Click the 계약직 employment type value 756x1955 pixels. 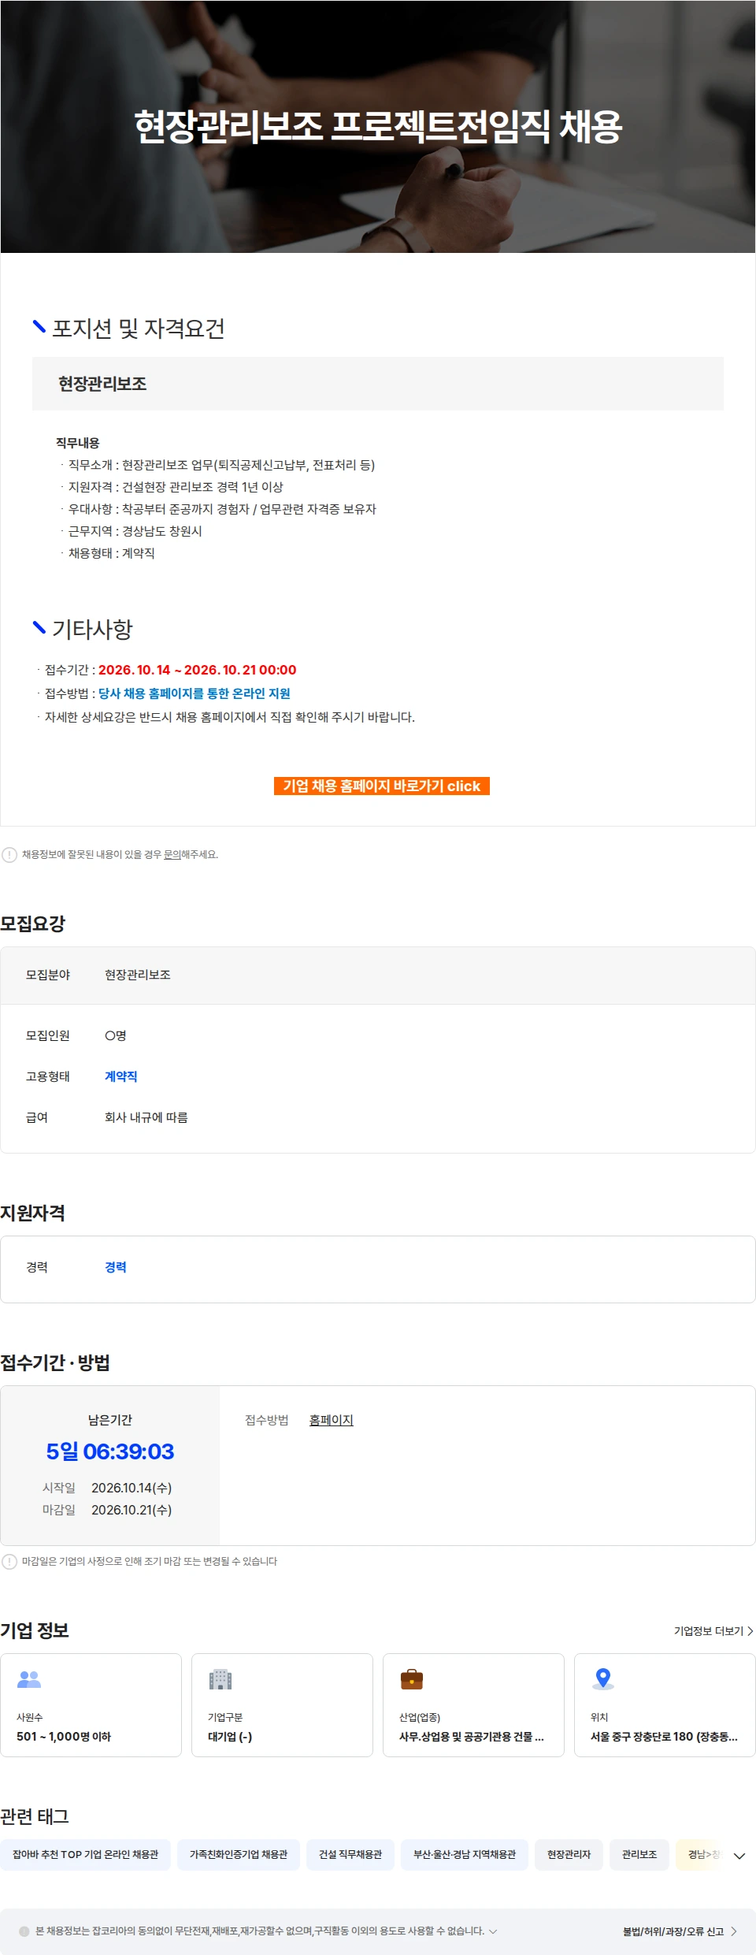pos(121,1076)
